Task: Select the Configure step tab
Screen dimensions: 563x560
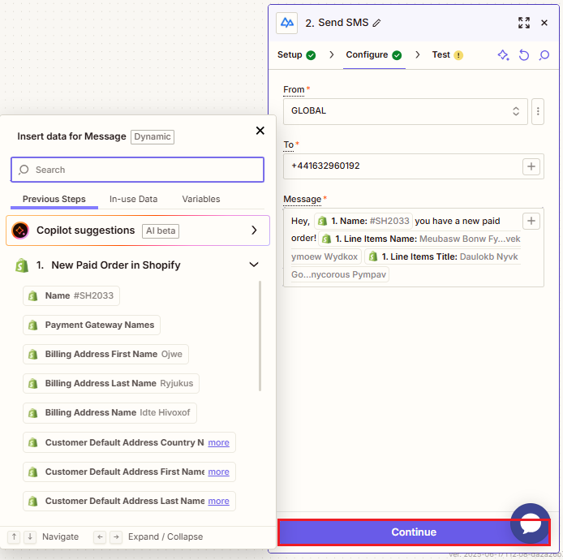Action: [x=373, y=55]
